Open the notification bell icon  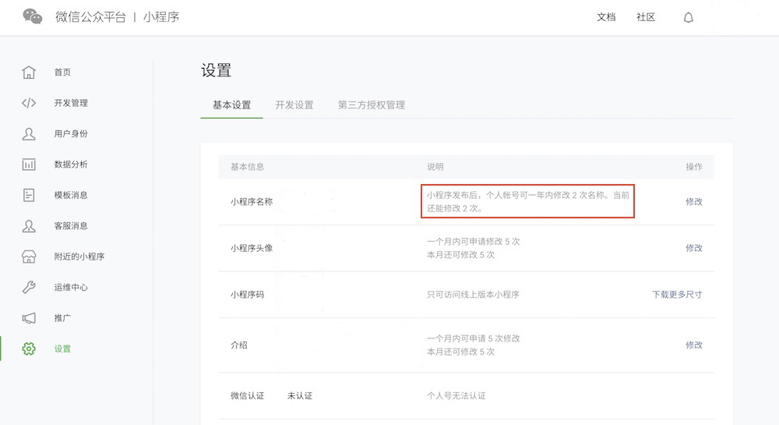pyautogui.click(x=688, y=18)
